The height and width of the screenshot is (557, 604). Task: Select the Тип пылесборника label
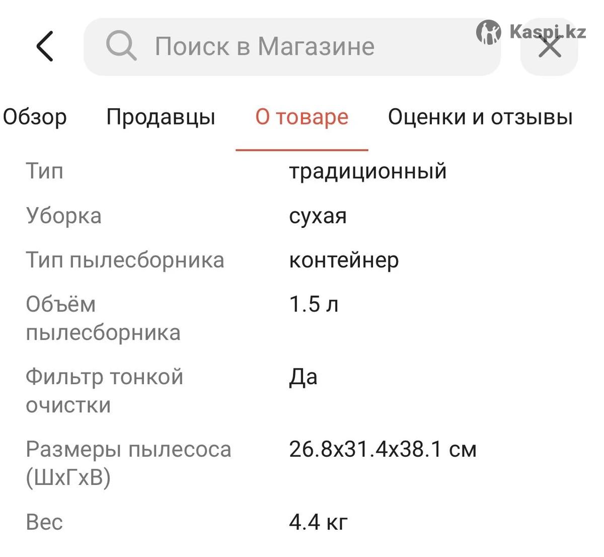click(x=125, y=260)
